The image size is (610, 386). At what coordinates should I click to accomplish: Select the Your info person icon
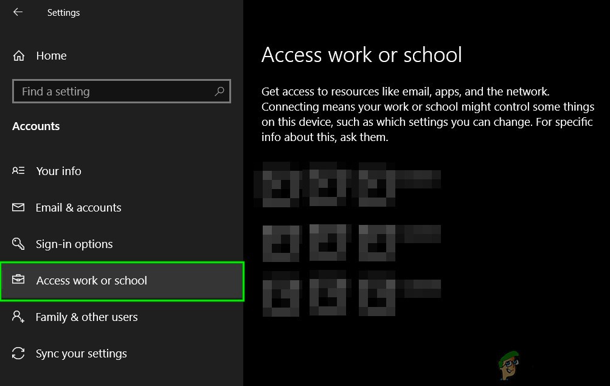(17, 171)
